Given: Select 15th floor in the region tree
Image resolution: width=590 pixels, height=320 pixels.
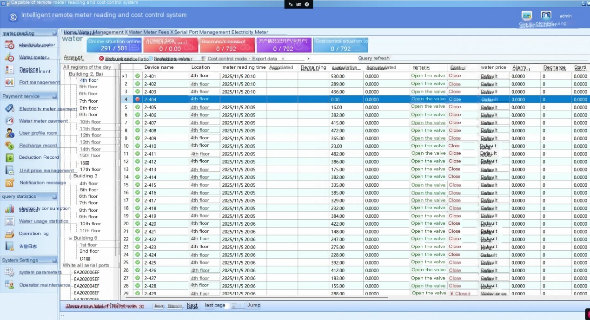Looking at the screenshot, I should coord(90,156).
